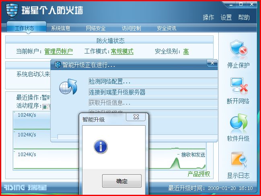Click the 显示日志 label

pos(238,175)
